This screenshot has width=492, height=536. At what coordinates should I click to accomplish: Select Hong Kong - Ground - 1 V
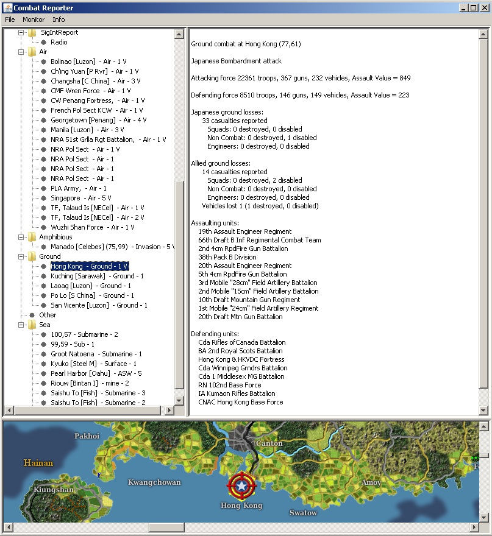click(90, 266)
